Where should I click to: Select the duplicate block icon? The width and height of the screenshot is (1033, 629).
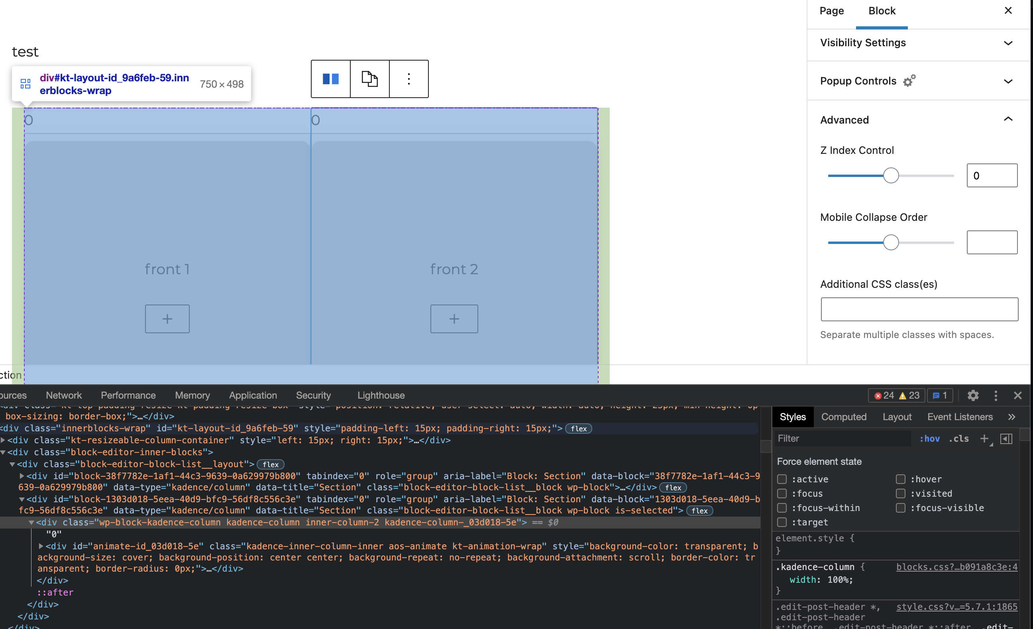(x=369, y=79)
